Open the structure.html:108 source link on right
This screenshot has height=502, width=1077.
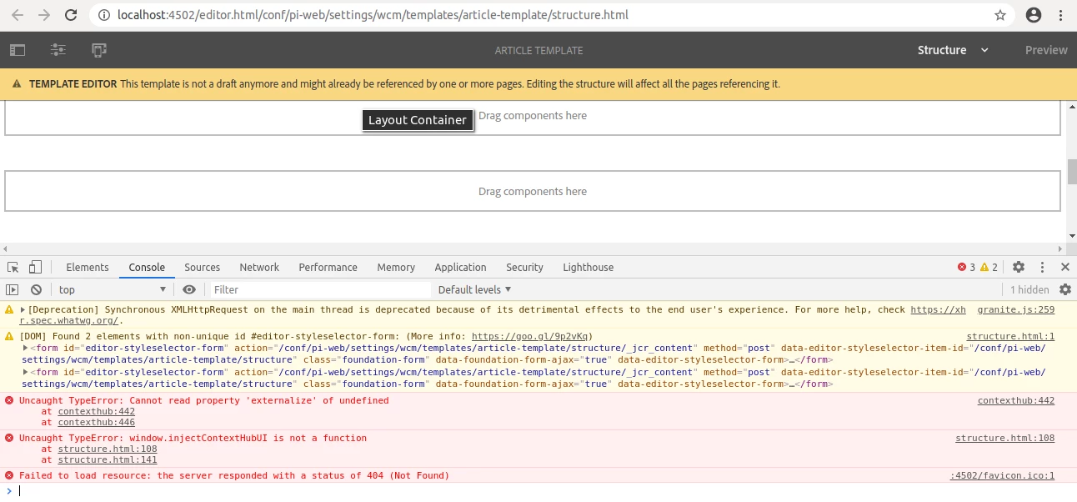point(1005,438)
